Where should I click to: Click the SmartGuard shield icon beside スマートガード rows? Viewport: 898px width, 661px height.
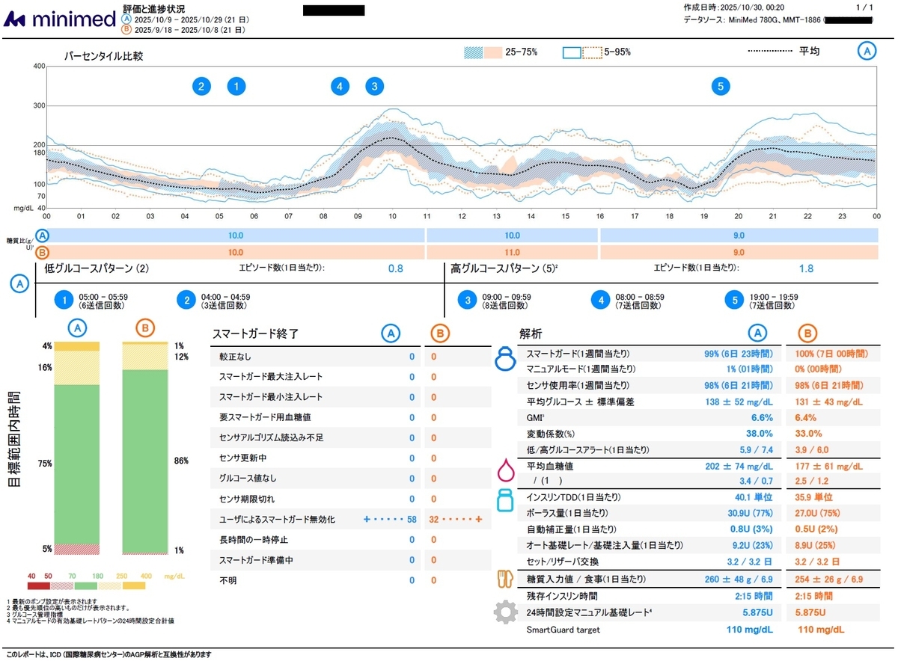(x=505, y=358)
